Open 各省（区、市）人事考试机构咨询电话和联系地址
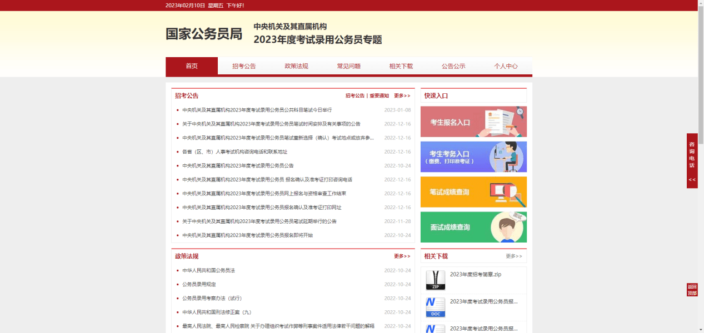 coord(234,152)
